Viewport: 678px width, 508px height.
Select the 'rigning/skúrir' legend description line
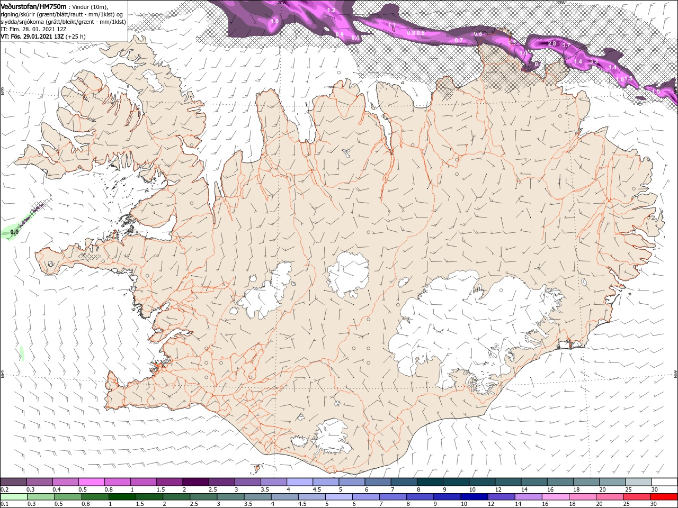click(x=62, y=14)
